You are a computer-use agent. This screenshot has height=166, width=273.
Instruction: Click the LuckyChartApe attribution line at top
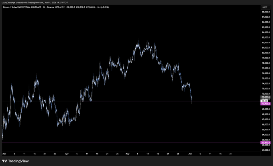point(35,2)
